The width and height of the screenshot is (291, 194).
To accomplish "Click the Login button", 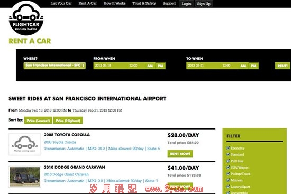I will click(x=186, y=4).
